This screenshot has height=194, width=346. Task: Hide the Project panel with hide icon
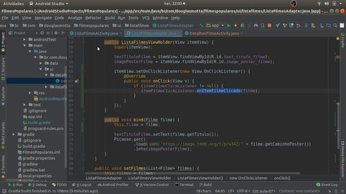pyautogui.click(x=63, y=33)
